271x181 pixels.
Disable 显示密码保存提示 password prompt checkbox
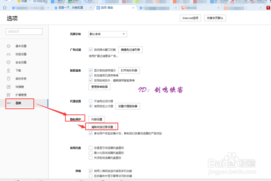pyautogui.click(x=91, y=70)
